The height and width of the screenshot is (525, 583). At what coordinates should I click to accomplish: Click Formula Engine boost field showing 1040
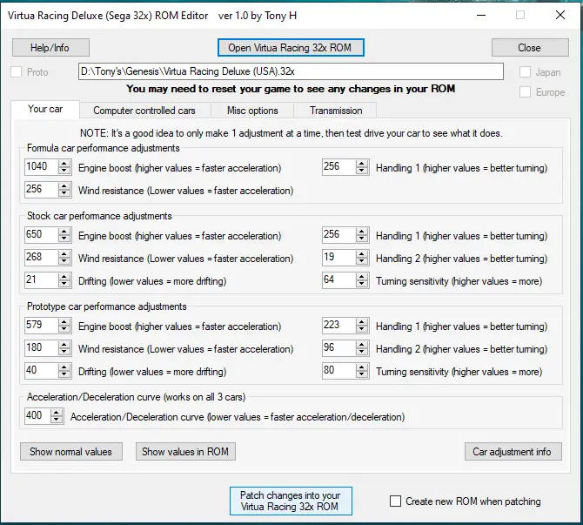41,167
